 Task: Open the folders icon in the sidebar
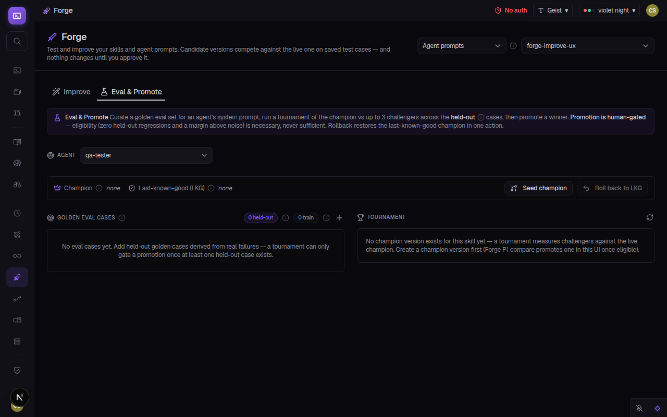pos(17,92)
